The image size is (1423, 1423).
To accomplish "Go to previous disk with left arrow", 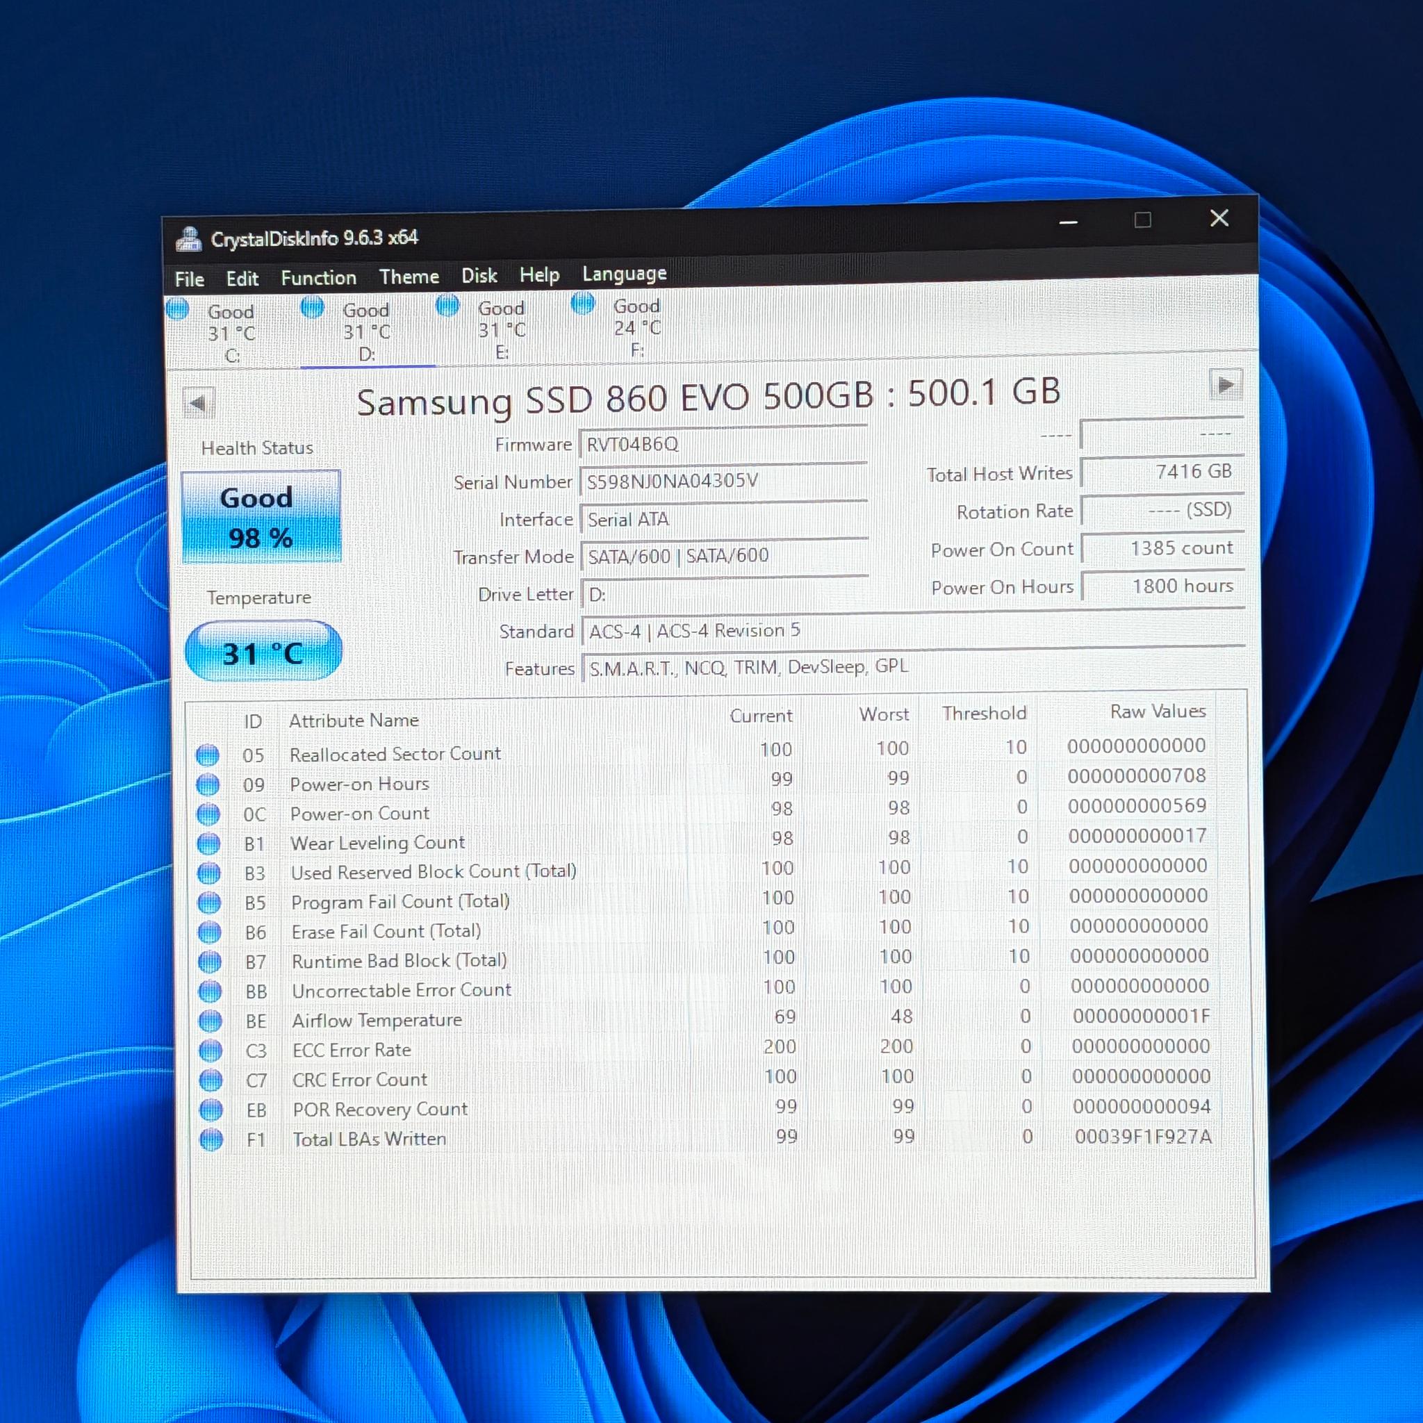I will point(198,403).
